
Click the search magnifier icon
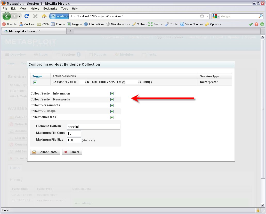(261, 16)
